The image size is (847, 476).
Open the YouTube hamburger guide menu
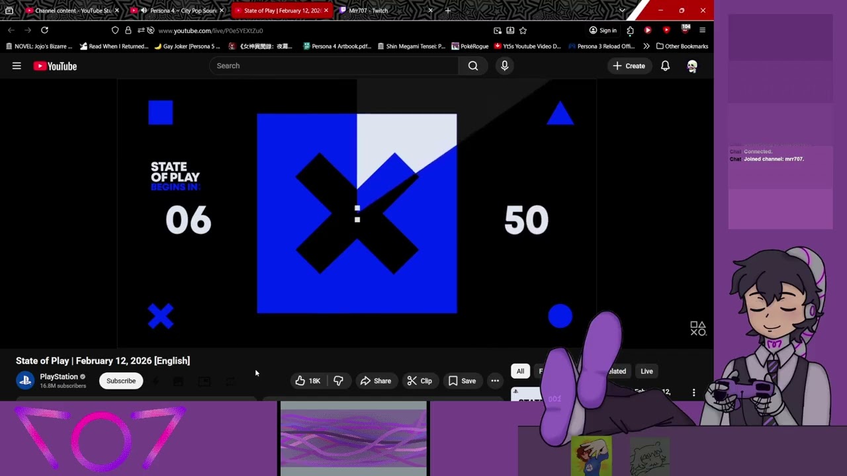coord(17,66)
